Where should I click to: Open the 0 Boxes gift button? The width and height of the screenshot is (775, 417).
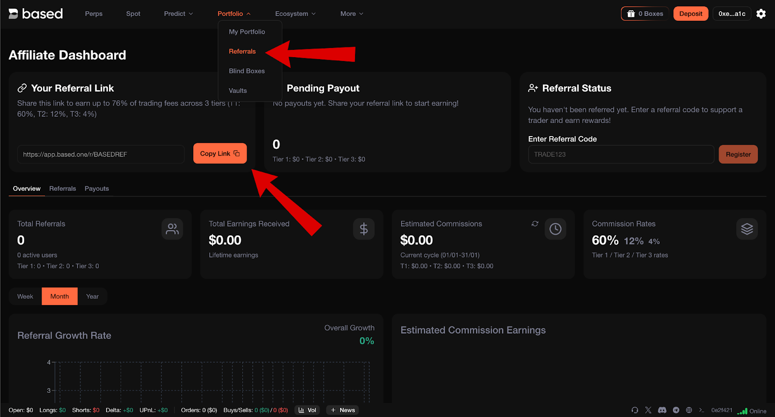click(645, 14)
